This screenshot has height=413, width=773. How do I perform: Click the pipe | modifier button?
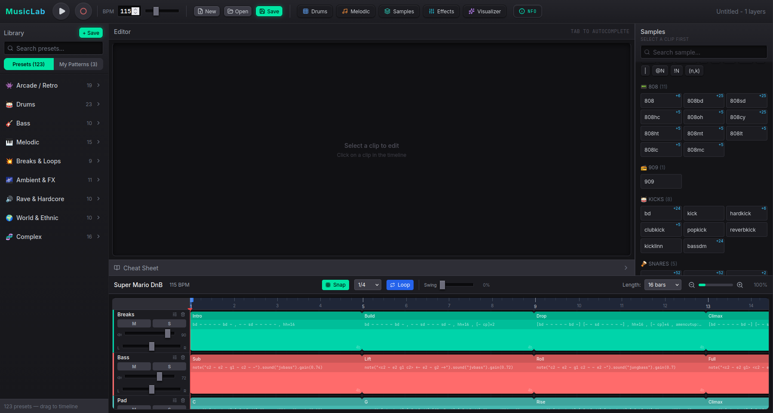(x=645, y=71)
